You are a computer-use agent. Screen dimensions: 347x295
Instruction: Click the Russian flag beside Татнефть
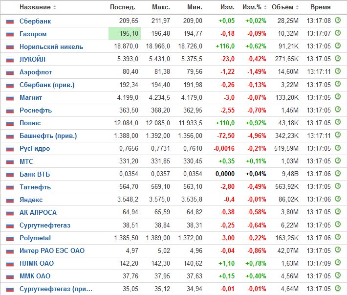(x=10, y=187)
